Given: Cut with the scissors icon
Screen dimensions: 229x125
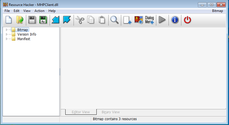Looking at the screenshot, I should click(x=80, y=20).
